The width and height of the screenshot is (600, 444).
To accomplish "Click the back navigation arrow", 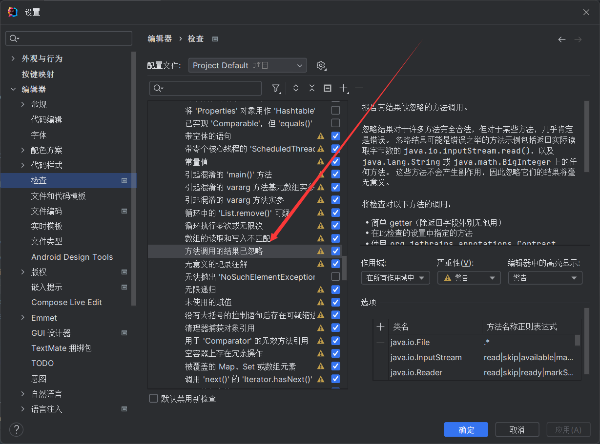I will tap(562, 39).
